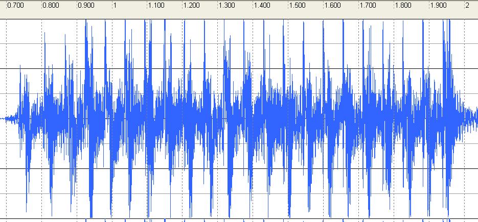Image resolution: width=478 pixels, height=222 pixels.
Task: Click the 1.900 mark on time ruler
Action: (438, 6)
